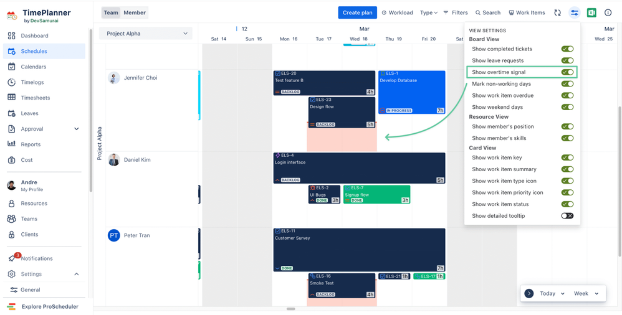Click the Settings gear icon
The height and width of the screenshot is (315, 622).
pos(11,274)
